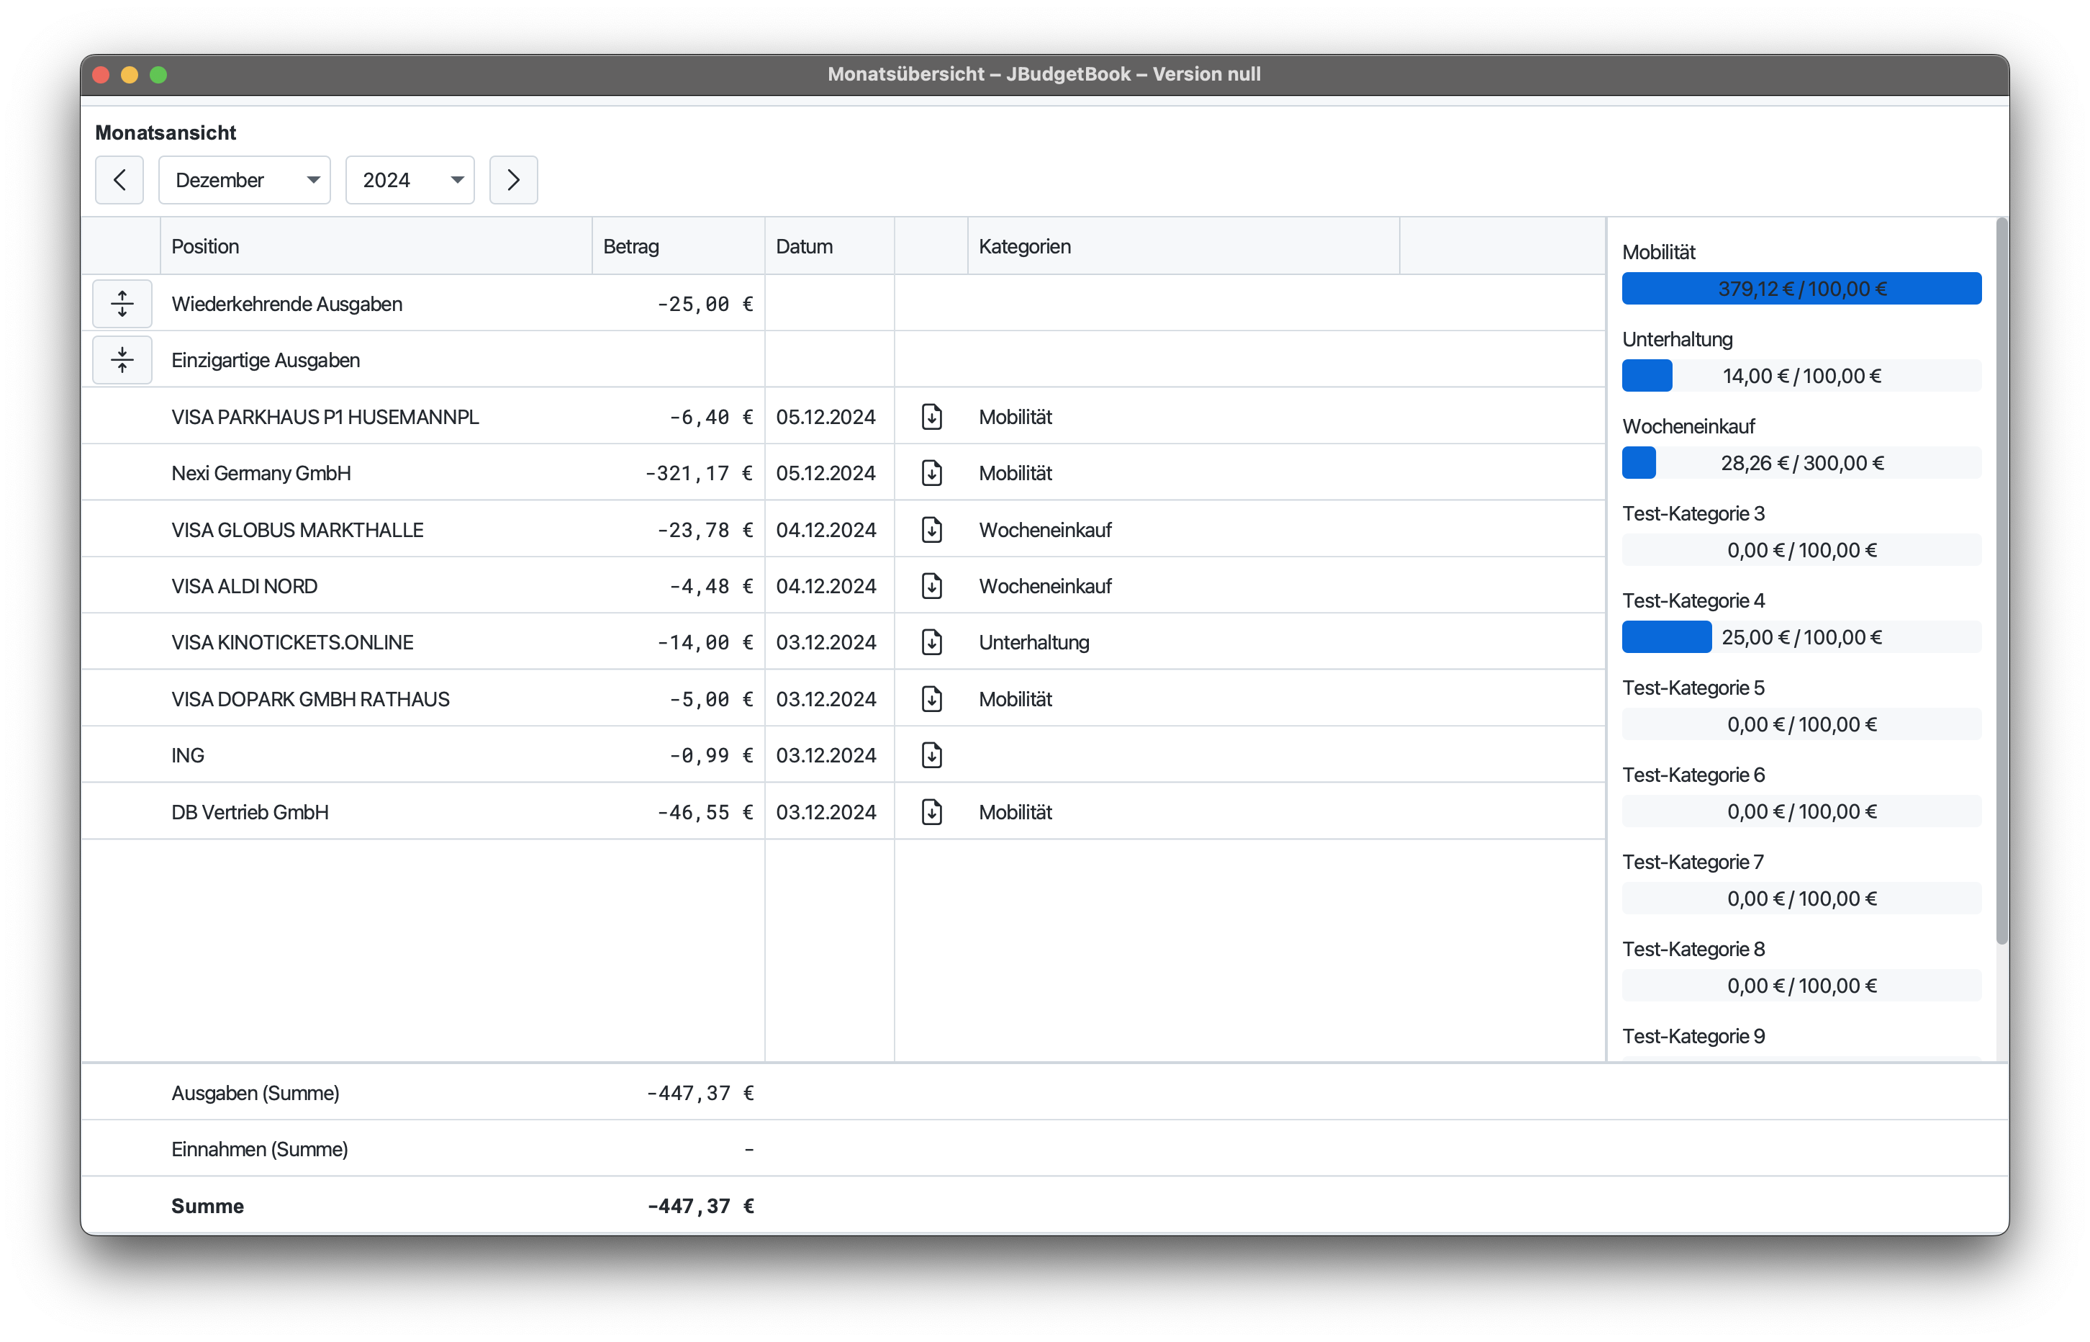Collapse the Einzigartige Ausgaben group
Viewport: 2090px width, 1342px height.
click(x=122, y=360)
